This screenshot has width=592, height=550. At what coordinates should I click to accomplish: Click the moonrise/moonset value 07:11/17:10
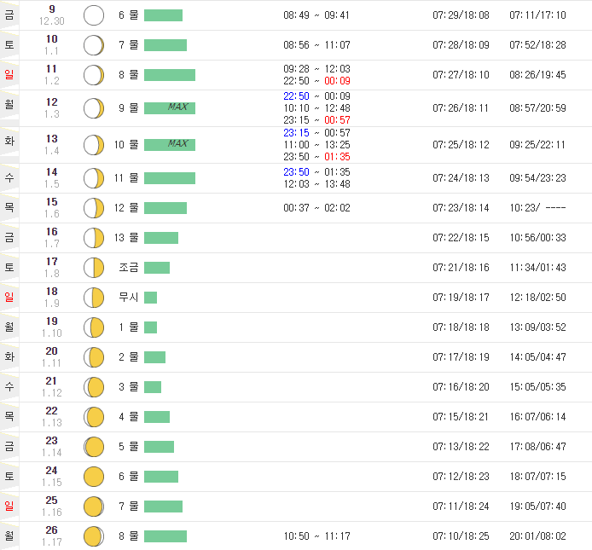(537, 15)
